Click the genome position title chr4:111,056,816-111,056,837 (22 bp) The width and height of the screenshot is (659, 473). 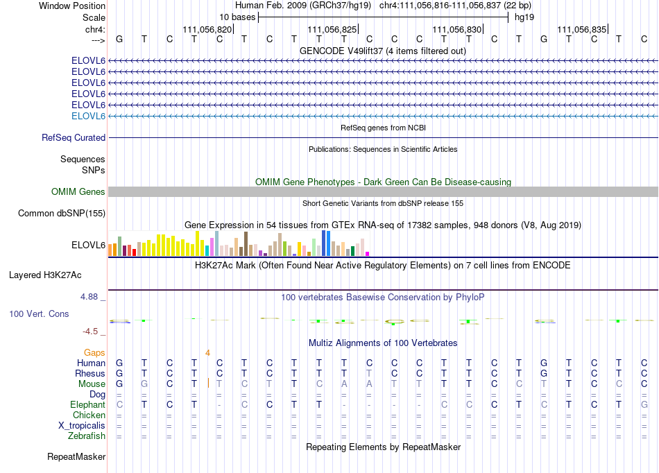click(x=455, y=6)
